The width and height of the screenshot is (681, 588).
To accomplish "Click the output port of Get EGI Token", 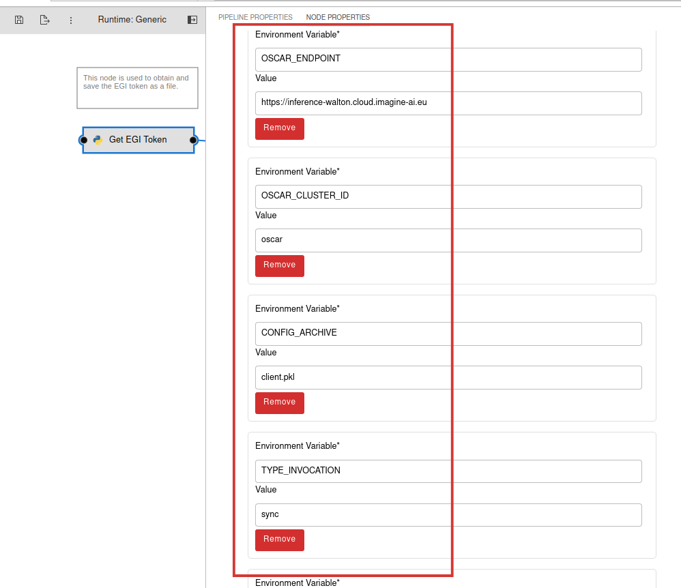I will tap(193, 140).
